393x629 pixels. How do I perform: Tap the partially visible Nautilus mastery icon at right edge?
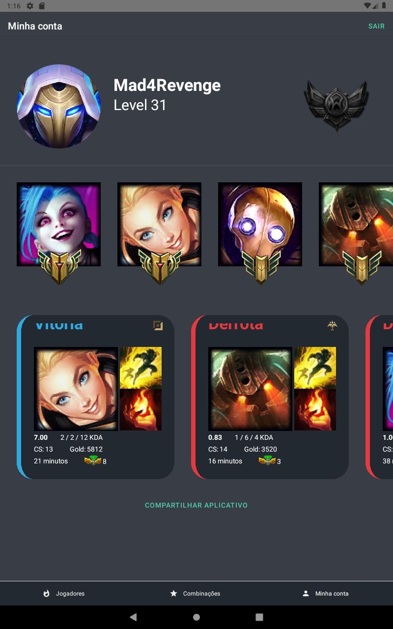click(x=356, y=225)
